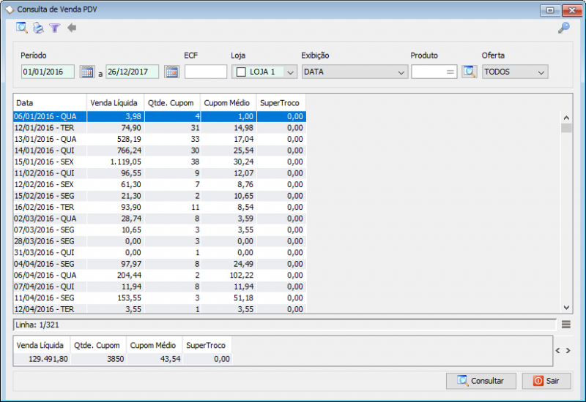The height and width of the screenshot is (402, 586).
Task: Click the app icon in title bar
Action: [10, 10]
